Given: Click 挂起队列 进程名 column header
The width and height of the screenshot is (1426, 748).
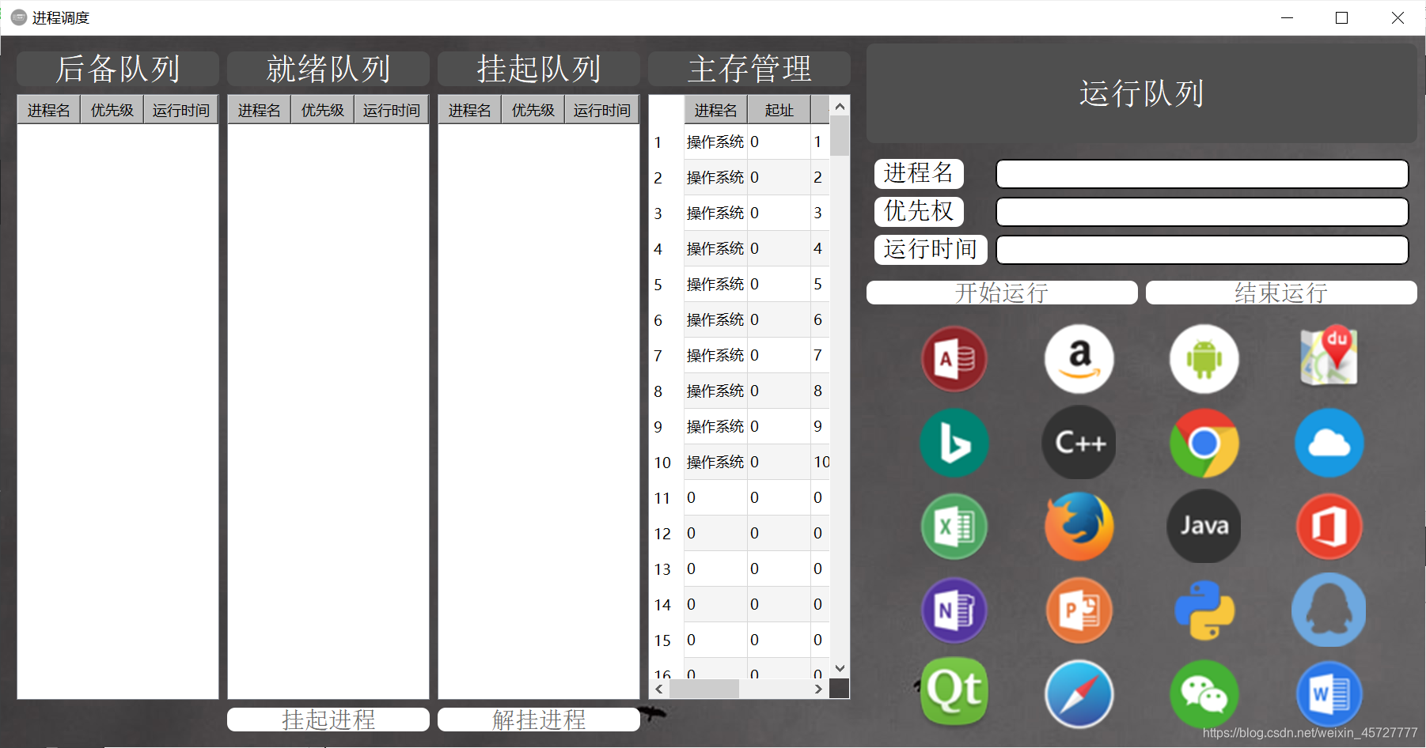Looking at the screenshot, I should tap(470, 110).
